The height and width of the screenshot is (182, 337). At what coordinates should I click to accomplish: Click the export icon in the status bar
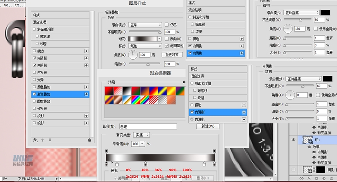point(5,179)
